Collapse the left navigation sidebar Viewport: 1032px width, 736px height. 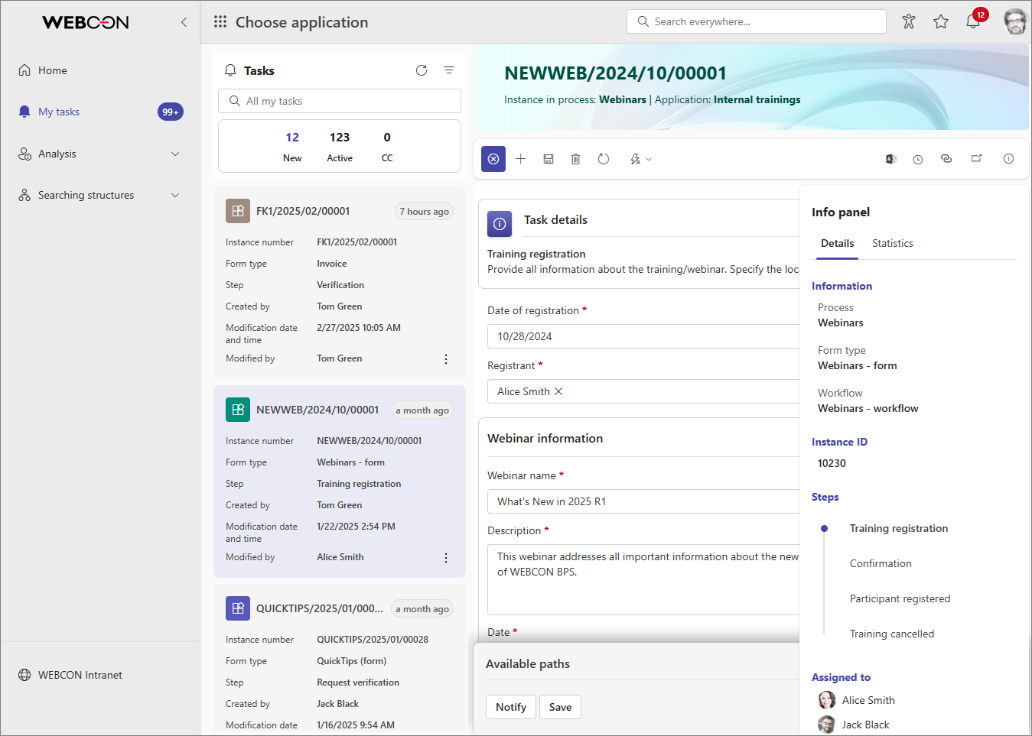coord(184,22)
